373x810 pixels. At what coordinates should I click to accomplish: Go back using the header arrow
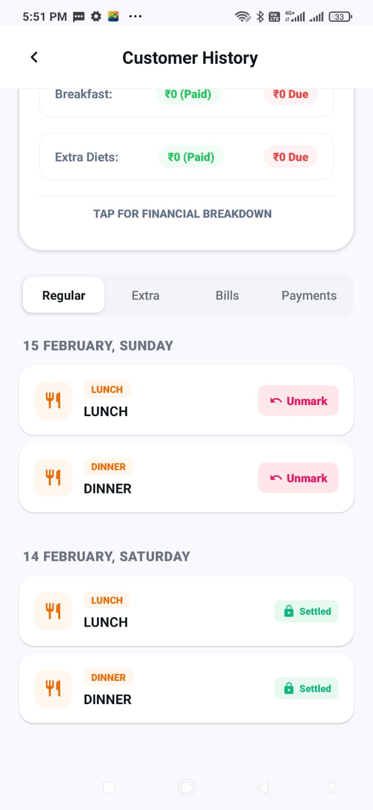point(34,57)
